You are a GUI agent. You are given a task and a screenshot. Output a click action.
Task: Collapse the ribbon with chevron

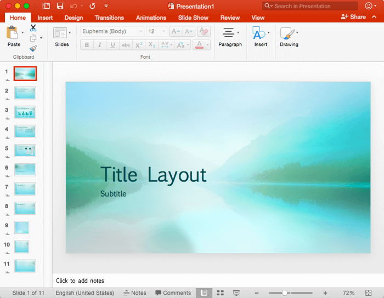[x=374, y=17]
